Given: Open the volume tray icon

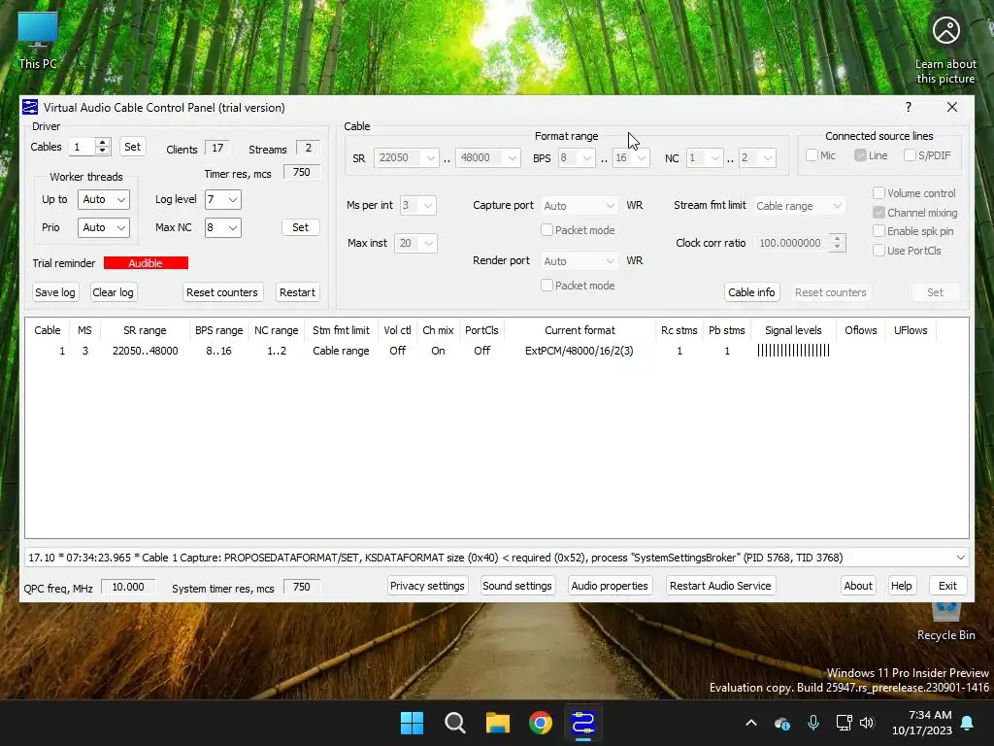Looking at the screenshot, I should click(x=867, y=723).
